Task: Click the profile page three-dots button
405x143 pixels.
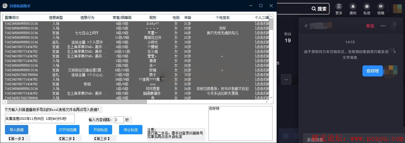Action: 286,79
